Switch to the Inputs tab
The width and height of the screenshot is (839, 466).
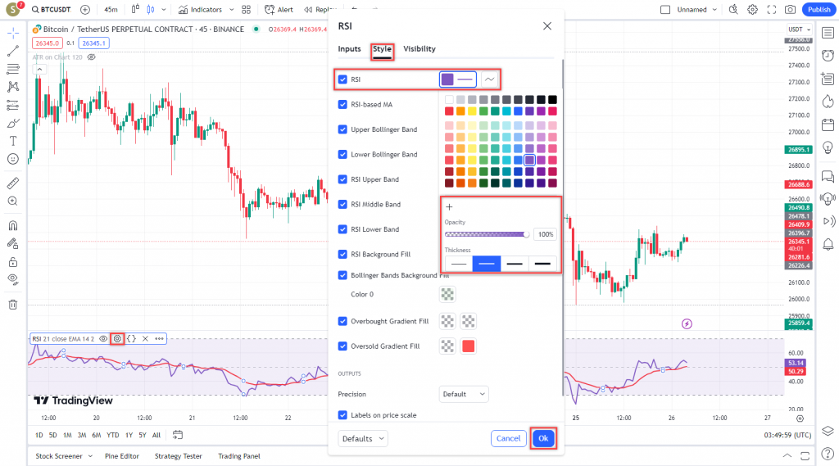click(x=349, y=48)
